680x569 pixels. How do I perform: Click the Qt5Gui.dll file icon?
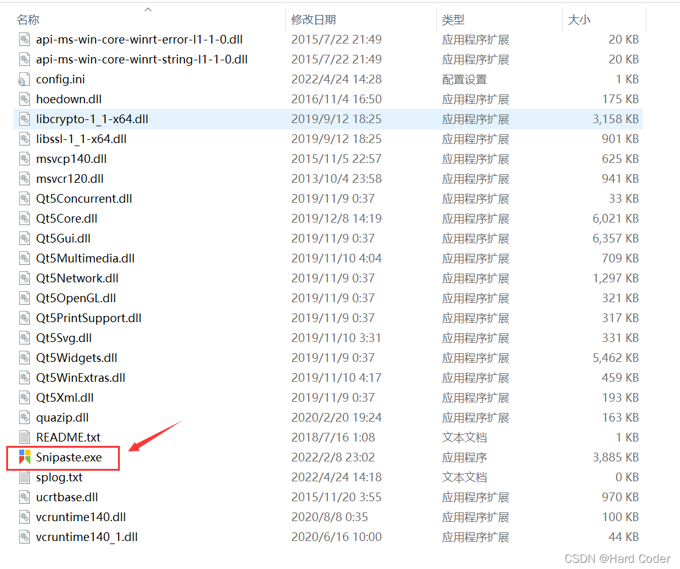pyautogui.click(x=25, y=239)
